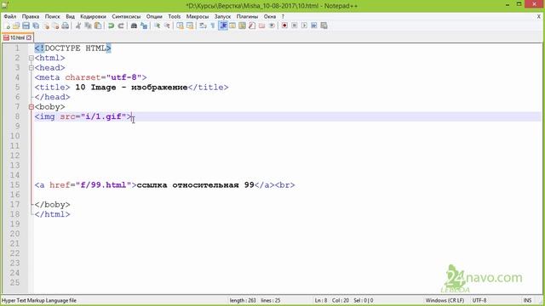
Task: Open the Правка menu
Action: tap(31, 16)
